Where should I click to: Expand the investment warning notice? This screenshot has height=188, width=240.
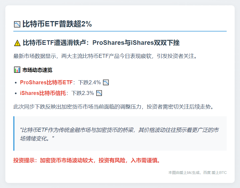pos(86,161)
